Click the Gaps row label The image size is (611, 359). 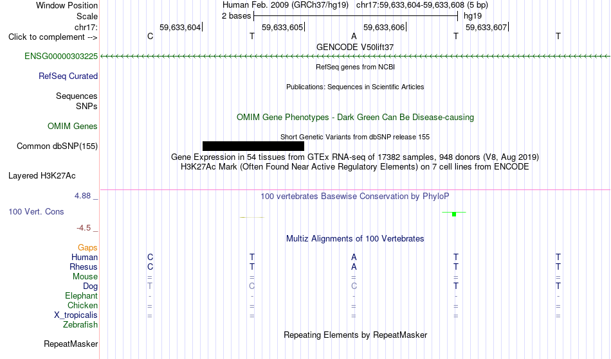coord(87,247)
